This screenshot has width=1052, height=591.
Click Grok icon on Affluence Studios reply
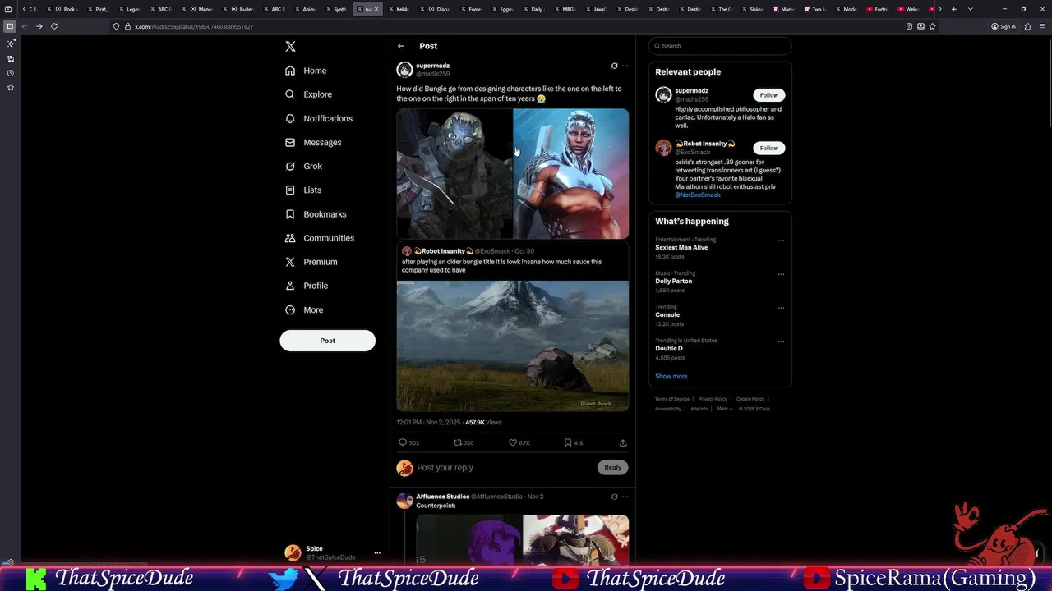[614, 497]
